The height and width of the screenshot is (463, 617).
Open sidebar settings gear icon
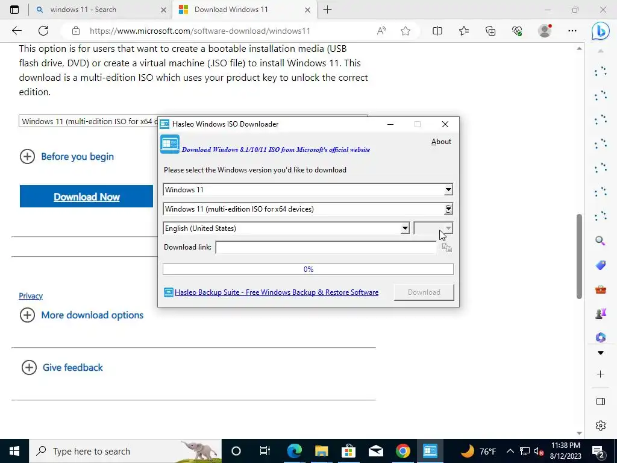tap(600, 426)
